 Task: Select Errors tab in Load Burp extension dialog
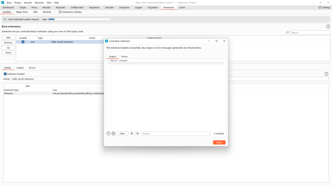(x=124, y=56)
